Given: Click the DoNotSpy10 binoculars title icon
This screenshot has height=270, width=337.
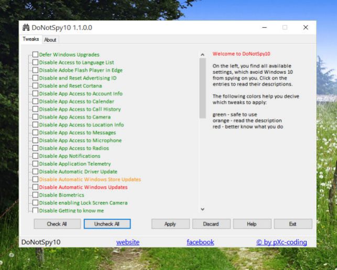Looking at the screenshot, I should click(x=26, y=28).
